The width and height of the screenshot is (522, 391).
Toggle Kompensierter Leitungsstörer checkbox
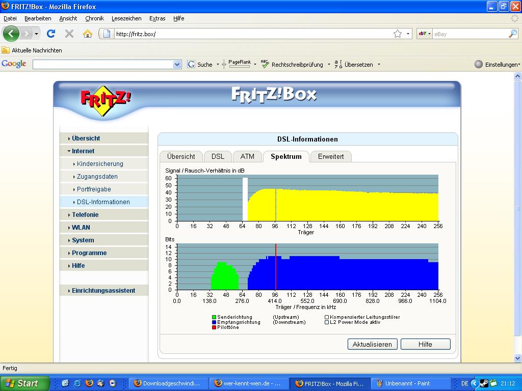(327, 317)
